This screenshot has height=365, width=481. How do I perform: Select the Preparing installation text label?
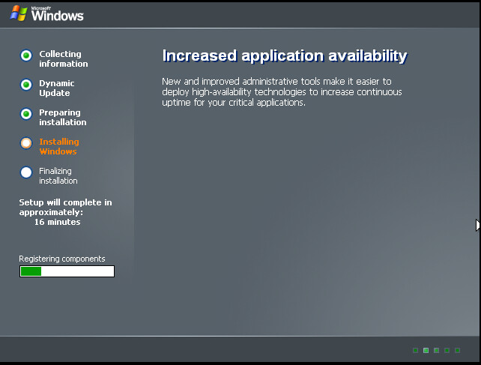(x=62, y=118)
